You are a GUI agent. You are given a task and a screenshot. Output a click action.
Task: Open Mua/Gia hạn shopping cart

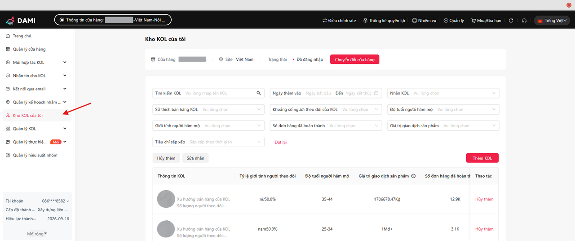(486, 21)
